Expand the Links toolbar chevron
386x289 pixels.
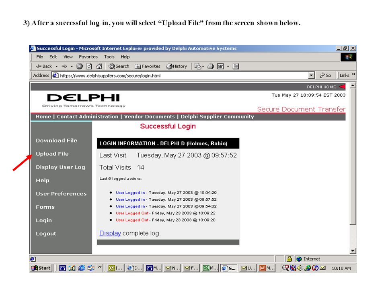point(353,74)
